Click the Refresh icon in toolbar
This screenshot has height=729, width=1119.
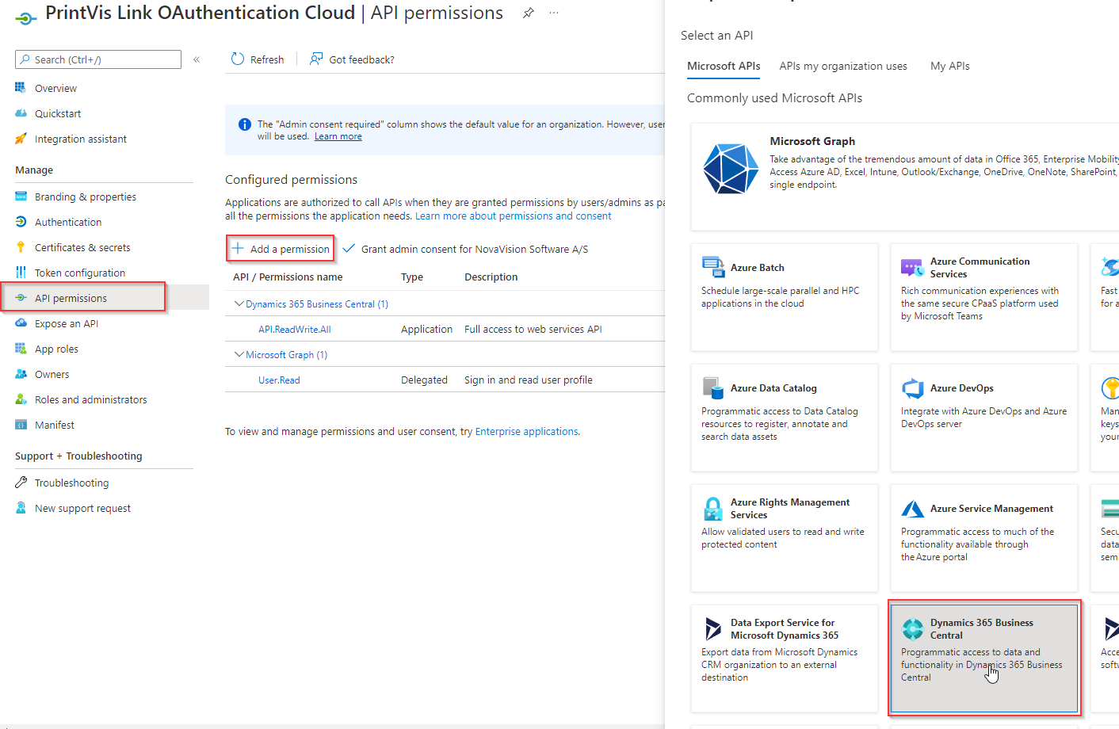coord(238,59)
